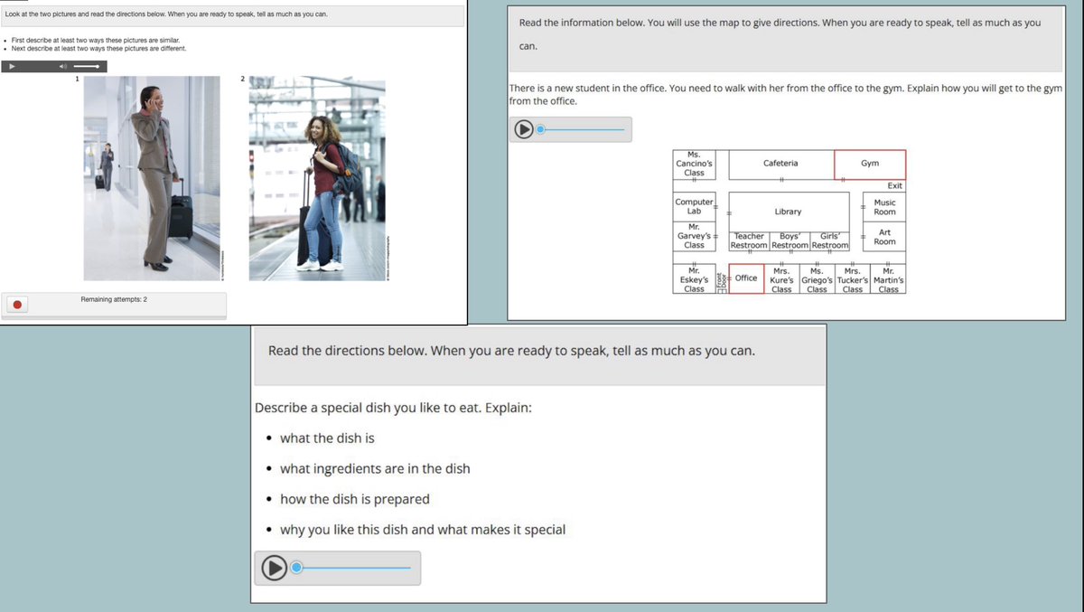Click the Music Room on the map
The height and width of the screenshot is (612, 1084).
(885, 207)
